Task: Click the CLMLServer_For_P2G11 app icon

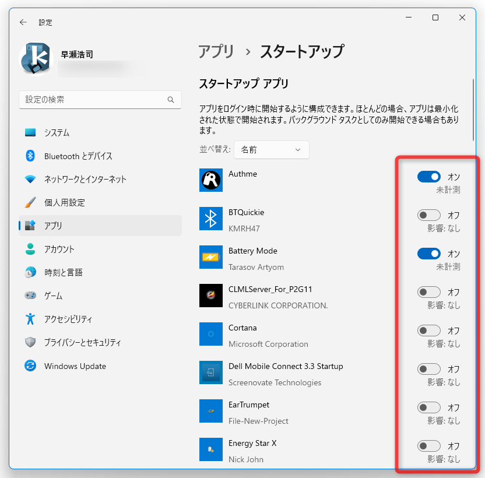Action: point(211,296)
